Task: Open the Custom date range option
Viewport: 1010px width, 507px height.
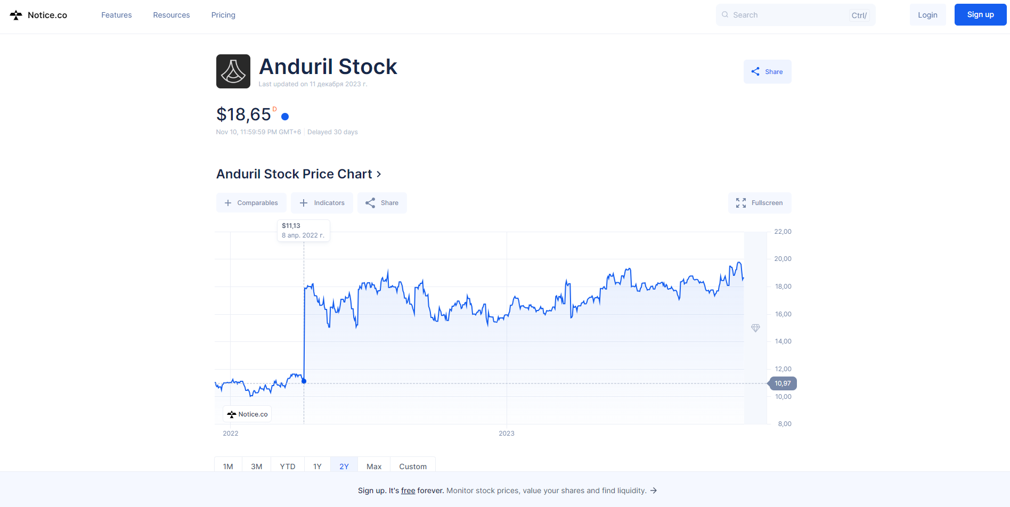Action: point(413,467)
